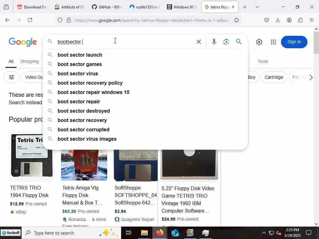Image resolution: width=319 pixels, height=239 pixels.
Task: Show hidden system tray icons
Action: point(264,233)
